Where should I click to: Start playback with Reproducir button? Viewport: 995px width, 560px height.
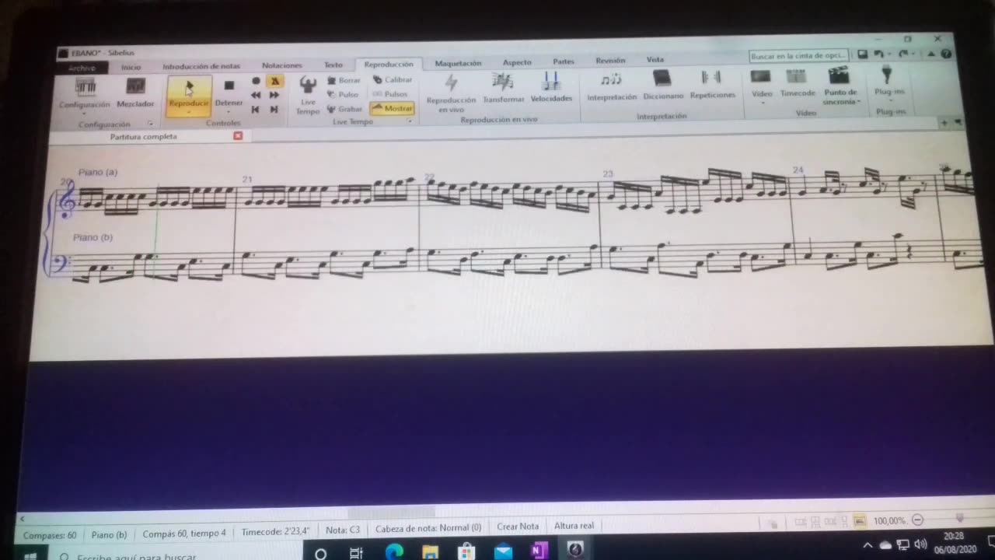pos(189,96)
